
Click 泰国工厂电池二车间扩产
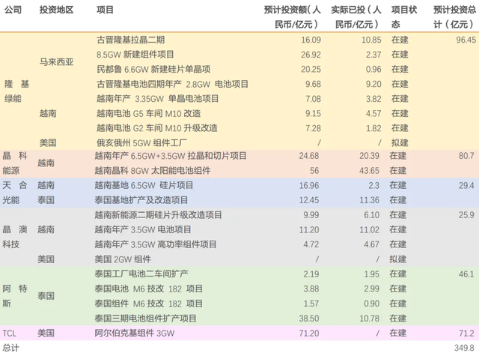click(x=141, y=274)
